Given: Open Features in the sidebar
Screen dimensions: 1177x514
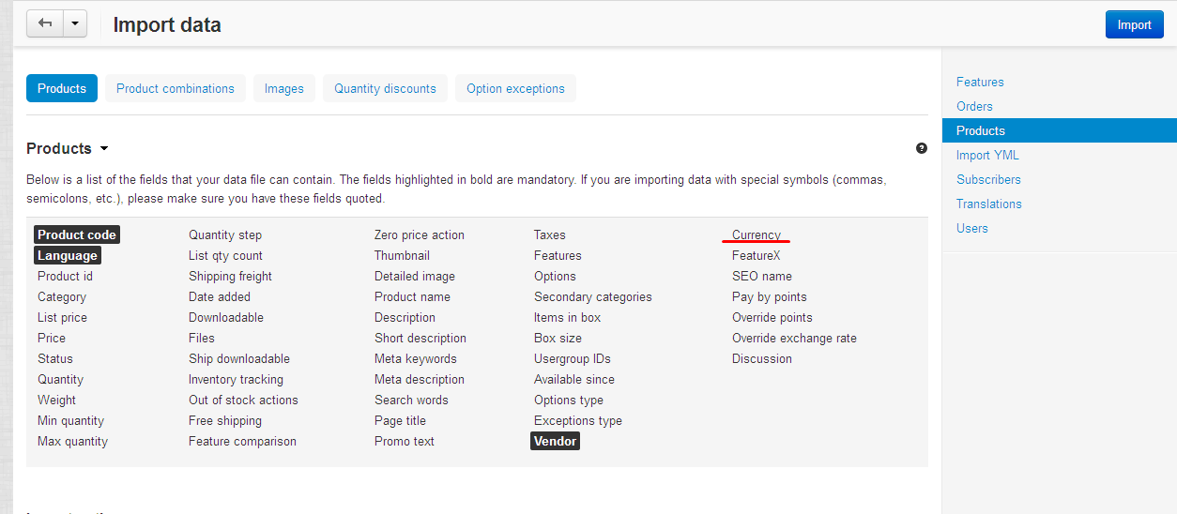Looking at the screenshot, I should point(980,82).
